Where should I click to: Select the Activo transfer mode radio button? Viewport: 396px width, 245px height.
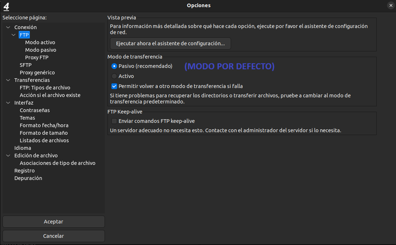[x=114, y=76]
